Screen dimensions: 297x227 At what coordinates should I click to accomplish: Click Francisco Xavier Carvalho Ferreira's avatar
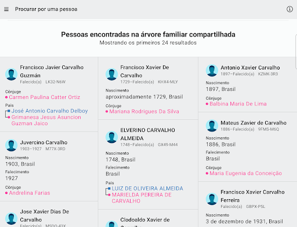[x=212, y=199]
